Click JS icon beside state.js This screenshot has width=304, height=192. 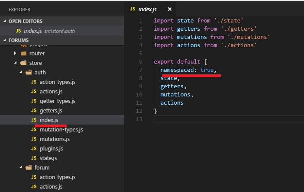34,158
